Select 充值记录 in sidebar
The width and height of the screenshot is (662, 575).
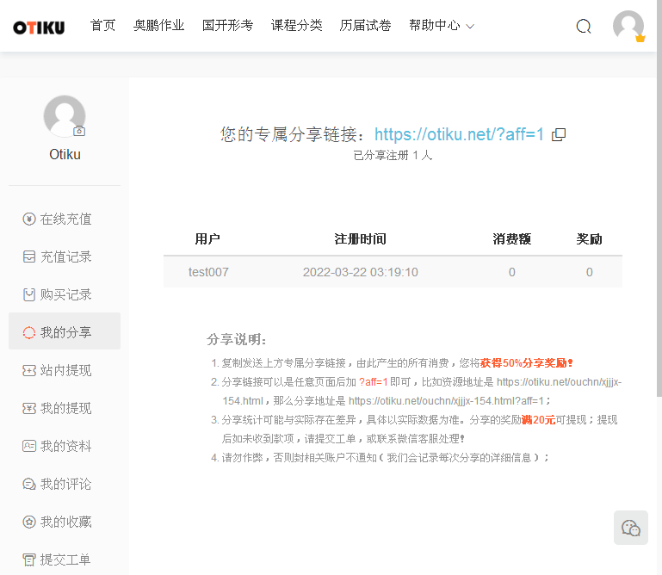point(65,257)
